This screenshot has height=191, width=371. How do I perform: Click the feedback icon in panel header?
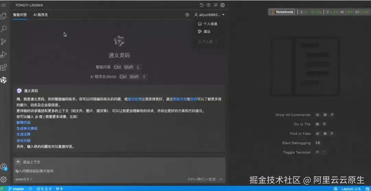(215, 5)
